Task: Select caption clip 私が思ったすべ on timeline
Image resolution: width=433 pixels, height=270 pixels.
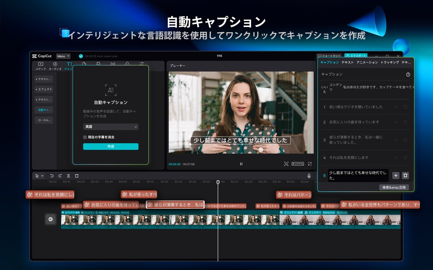Action: pos(139,194)
